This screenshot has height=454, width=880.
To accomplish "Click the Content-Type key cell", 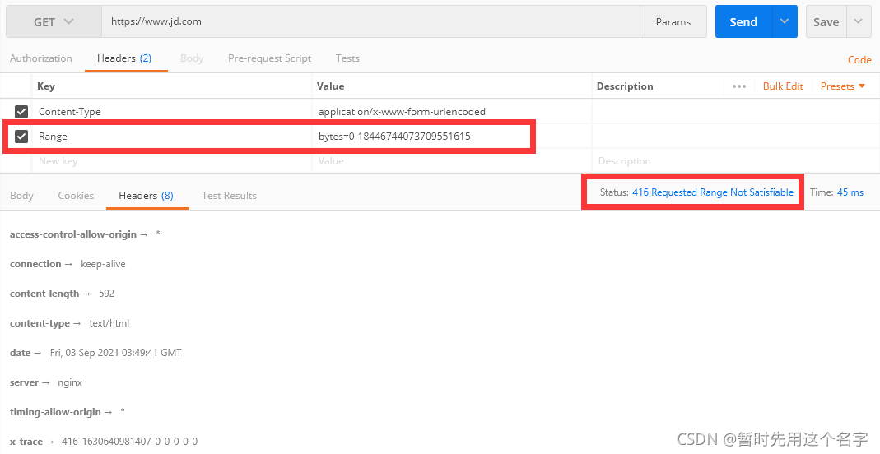I will 172,112.
